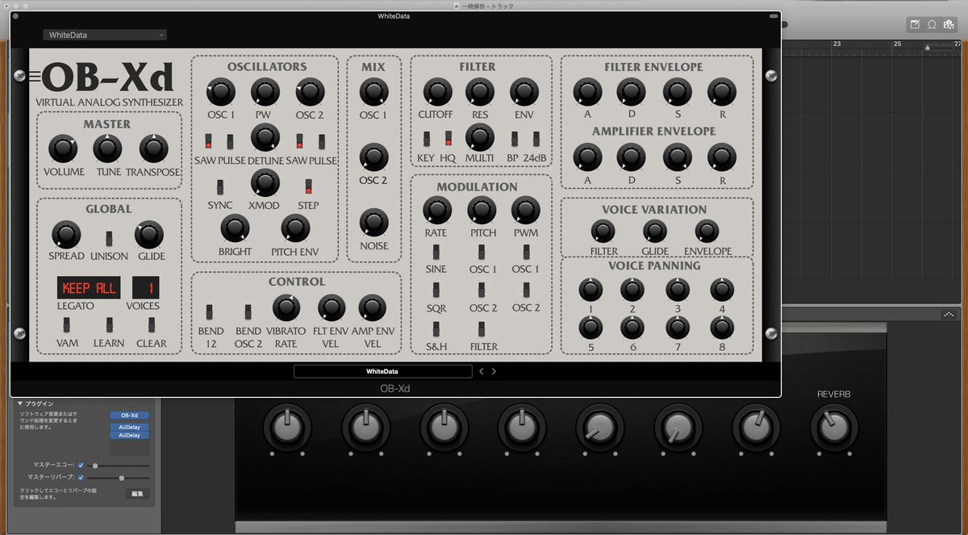This screenshot has width=968, height=535.
Task: Toggle the VAM switch
Action: pyautogui.click(x=67, y=324)
